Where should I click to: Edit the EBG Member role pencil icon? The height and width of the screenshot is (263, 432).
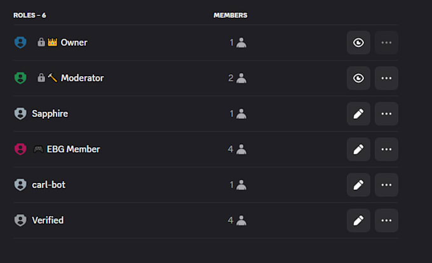(x=358, y=149)
